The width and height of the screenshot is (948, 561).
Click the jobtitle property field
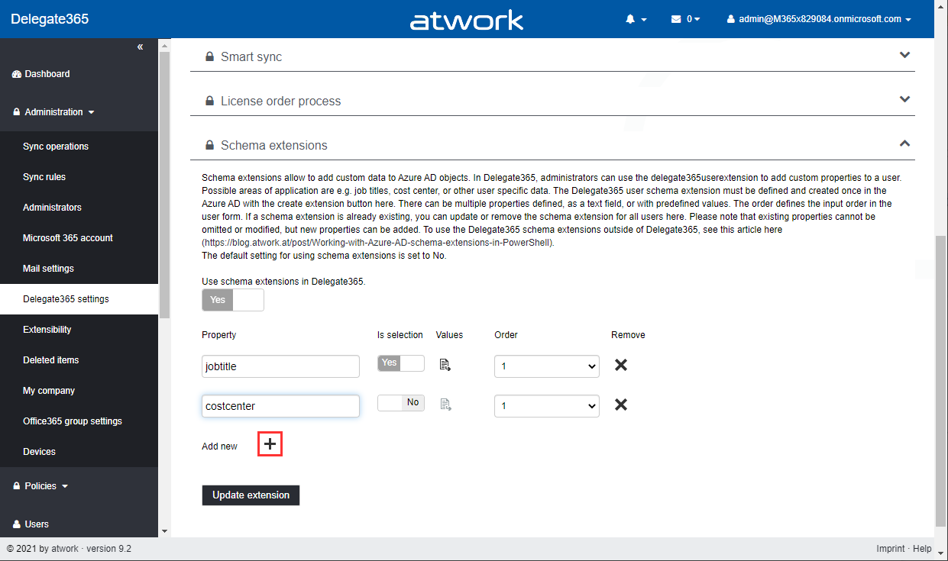point(280,366)
